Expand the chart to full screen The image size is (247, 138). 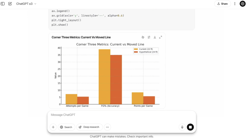(x=161, y=37)
